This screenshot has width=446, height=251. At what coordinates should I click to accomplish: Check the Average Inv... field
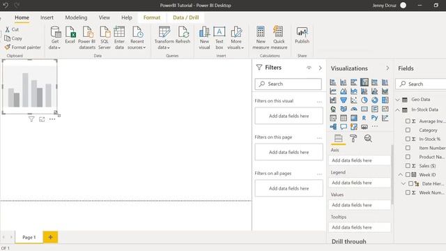408,121
